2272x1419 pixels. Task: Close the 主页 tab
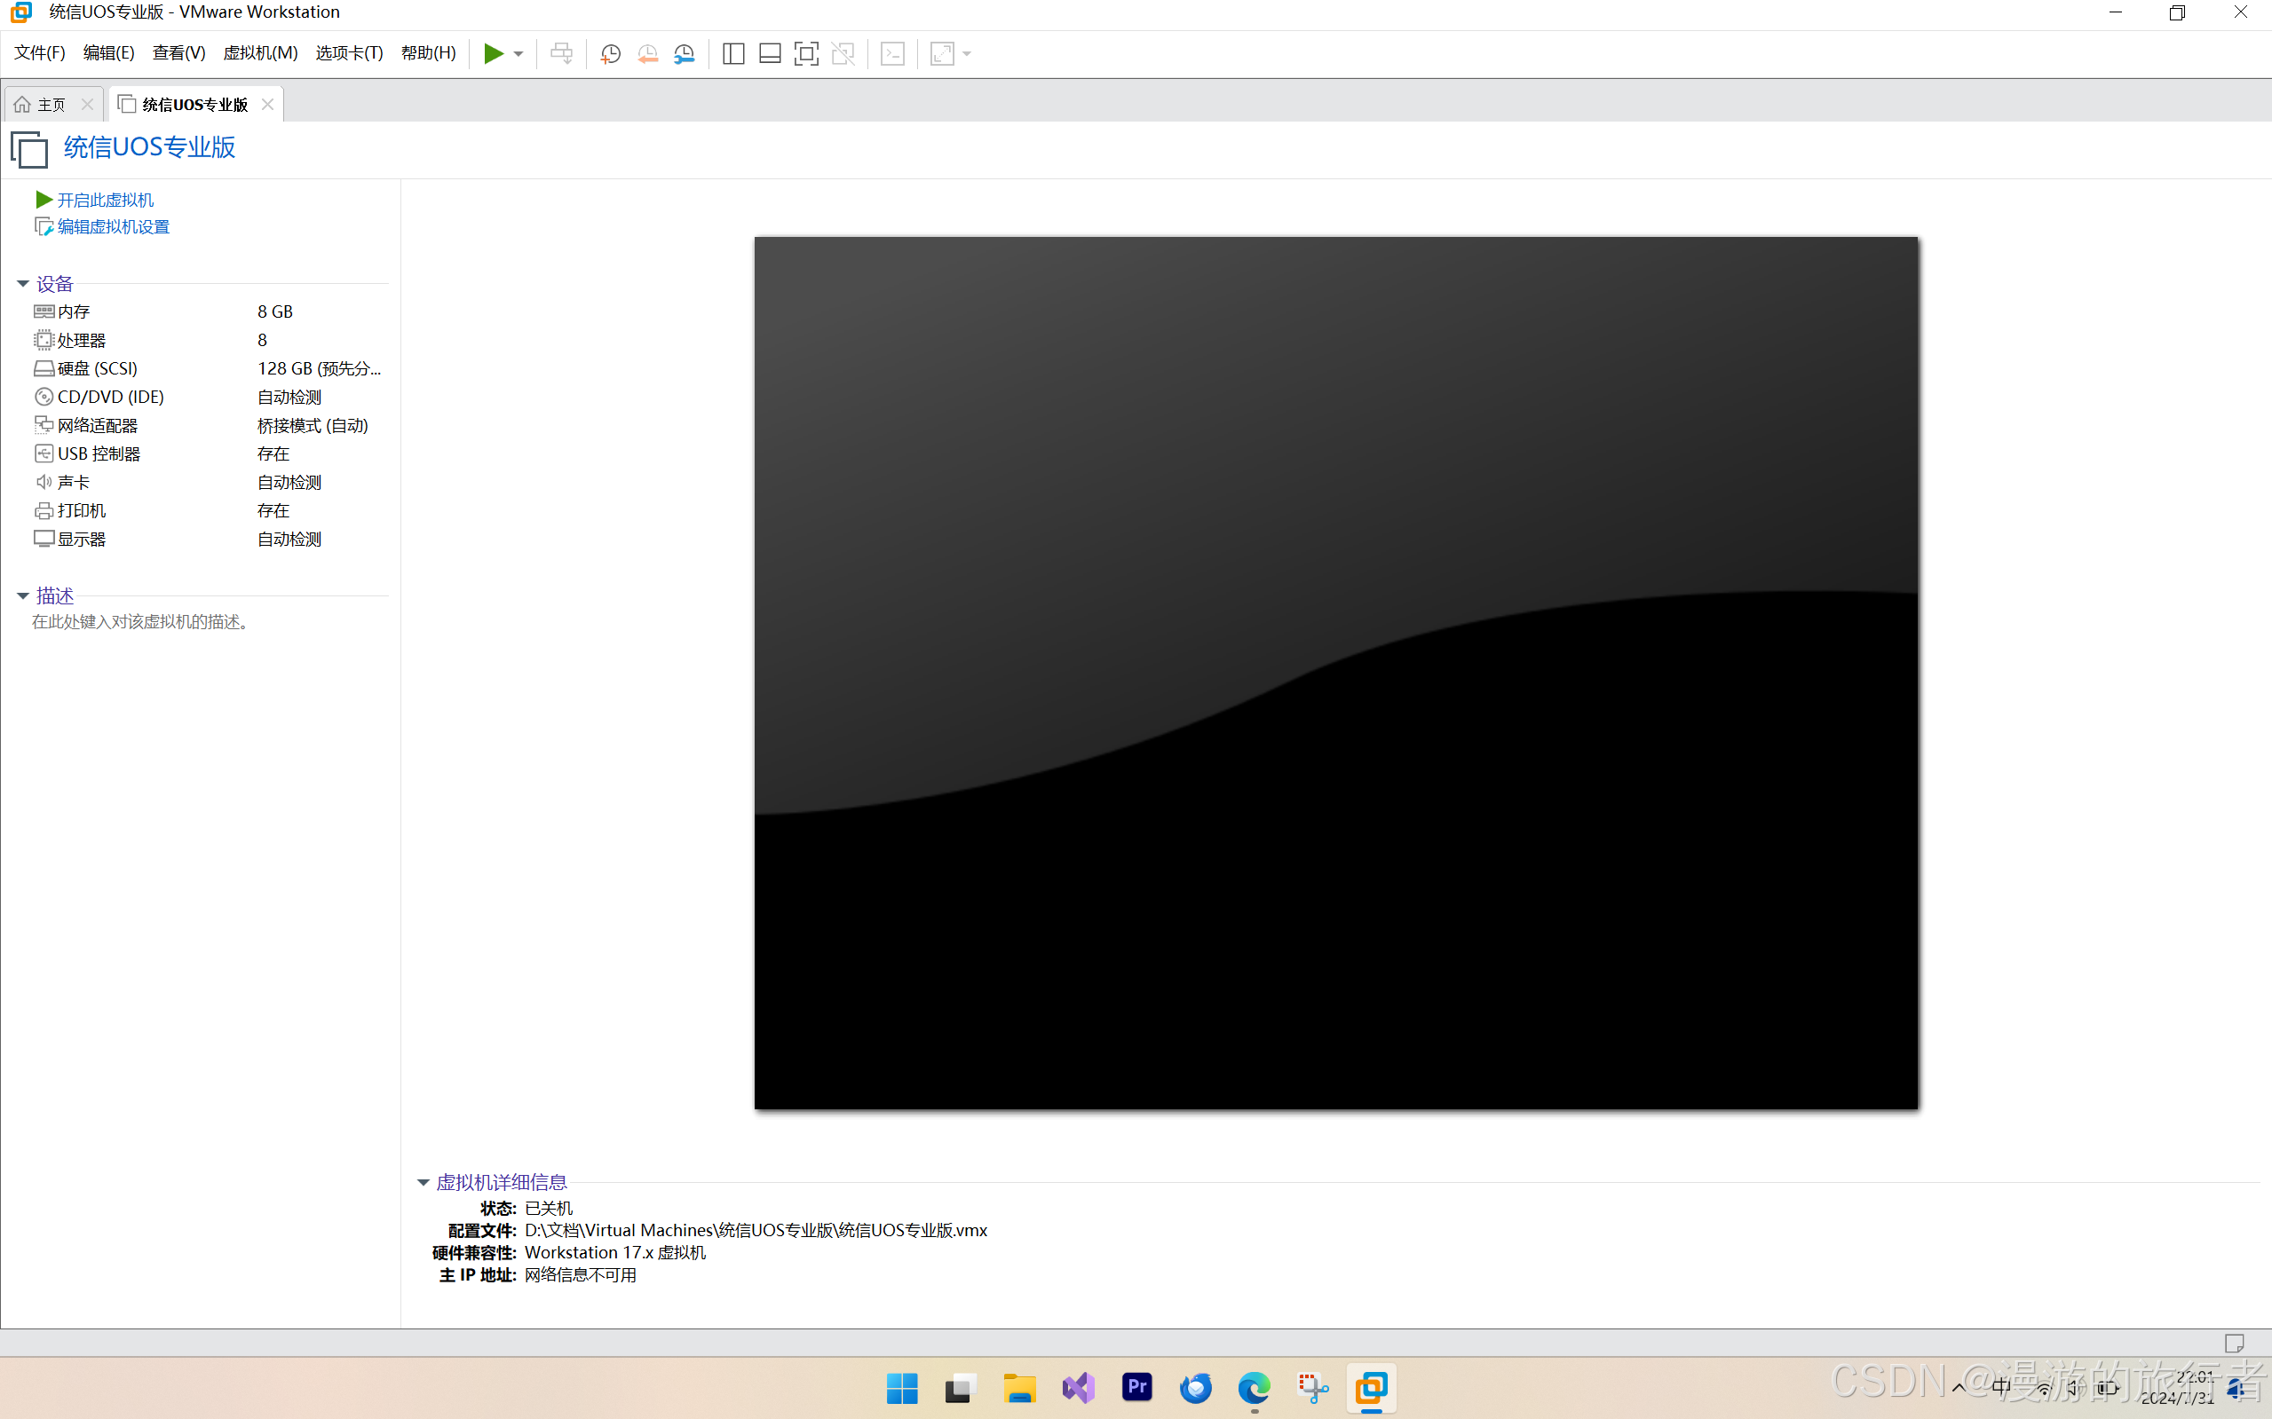pos(87,104)
